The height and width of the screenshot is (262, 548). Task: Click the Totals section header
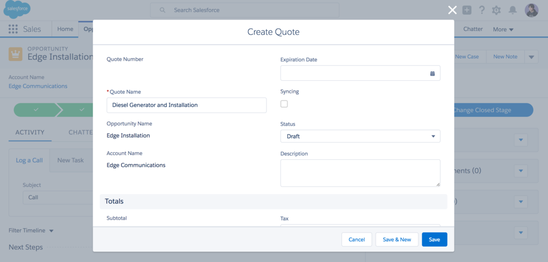[x=273, y=202]
